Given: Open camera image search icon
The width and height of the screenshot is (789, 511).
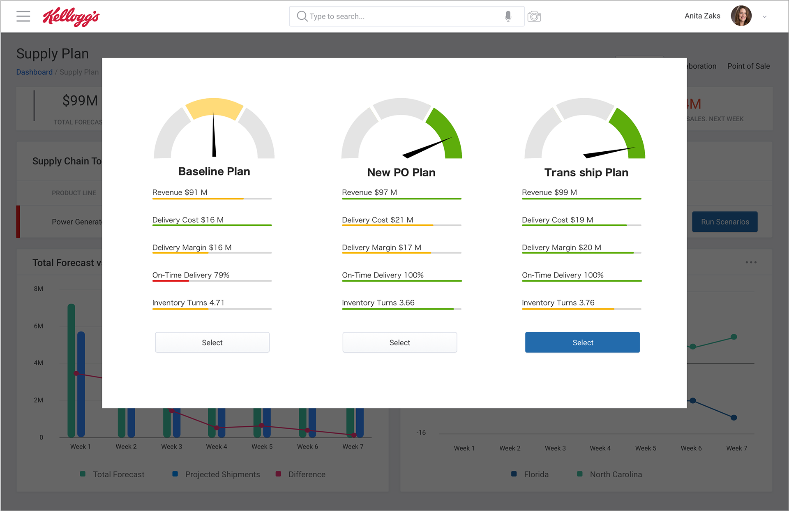Looking at the screenshot, I should (534, 16).
